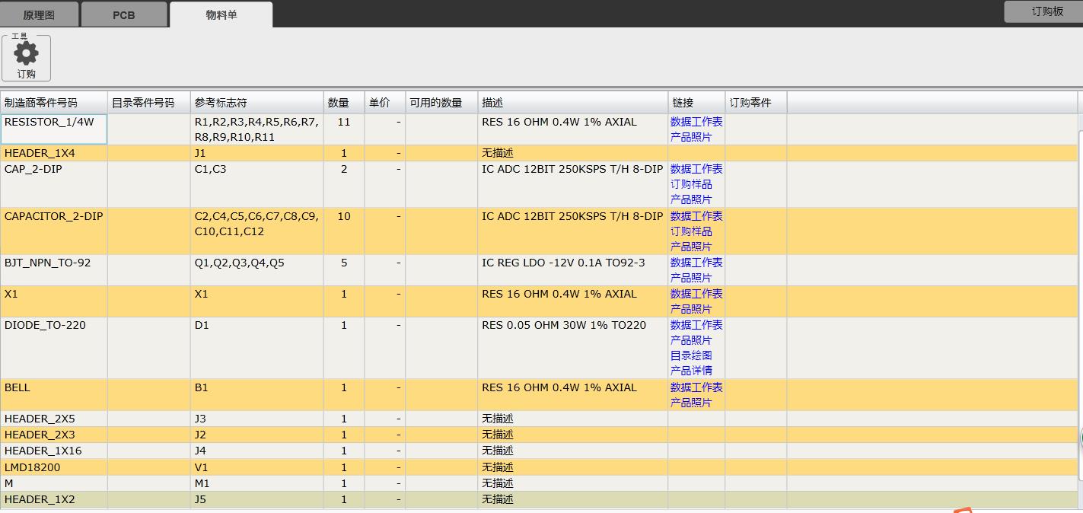The image size is (1083, 513).
Task: Open 数据工作表 link for X1 row
Action: 696,294
